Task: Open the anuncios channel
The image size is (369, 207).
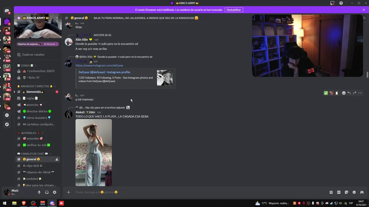Action: tap(37, 105)
